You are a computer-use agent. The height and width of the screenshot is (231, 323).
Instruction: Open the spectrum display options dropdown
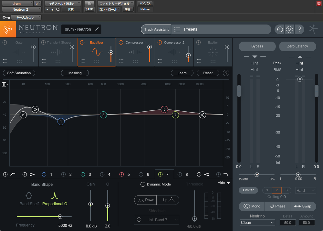pyautogui.click(x=5, y=84)
